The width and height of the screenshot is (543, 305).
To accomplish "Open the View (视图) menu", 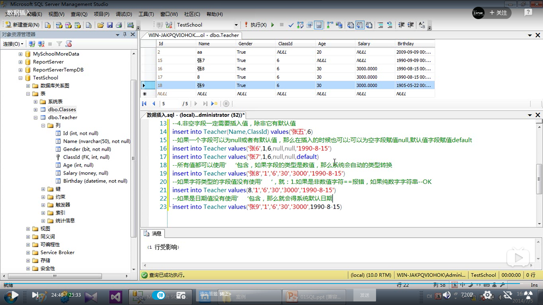I will (x=56, y=14).
